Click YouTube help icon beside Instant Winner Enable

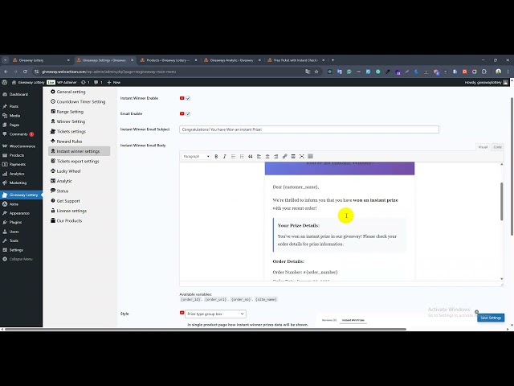tap(182, 98)
